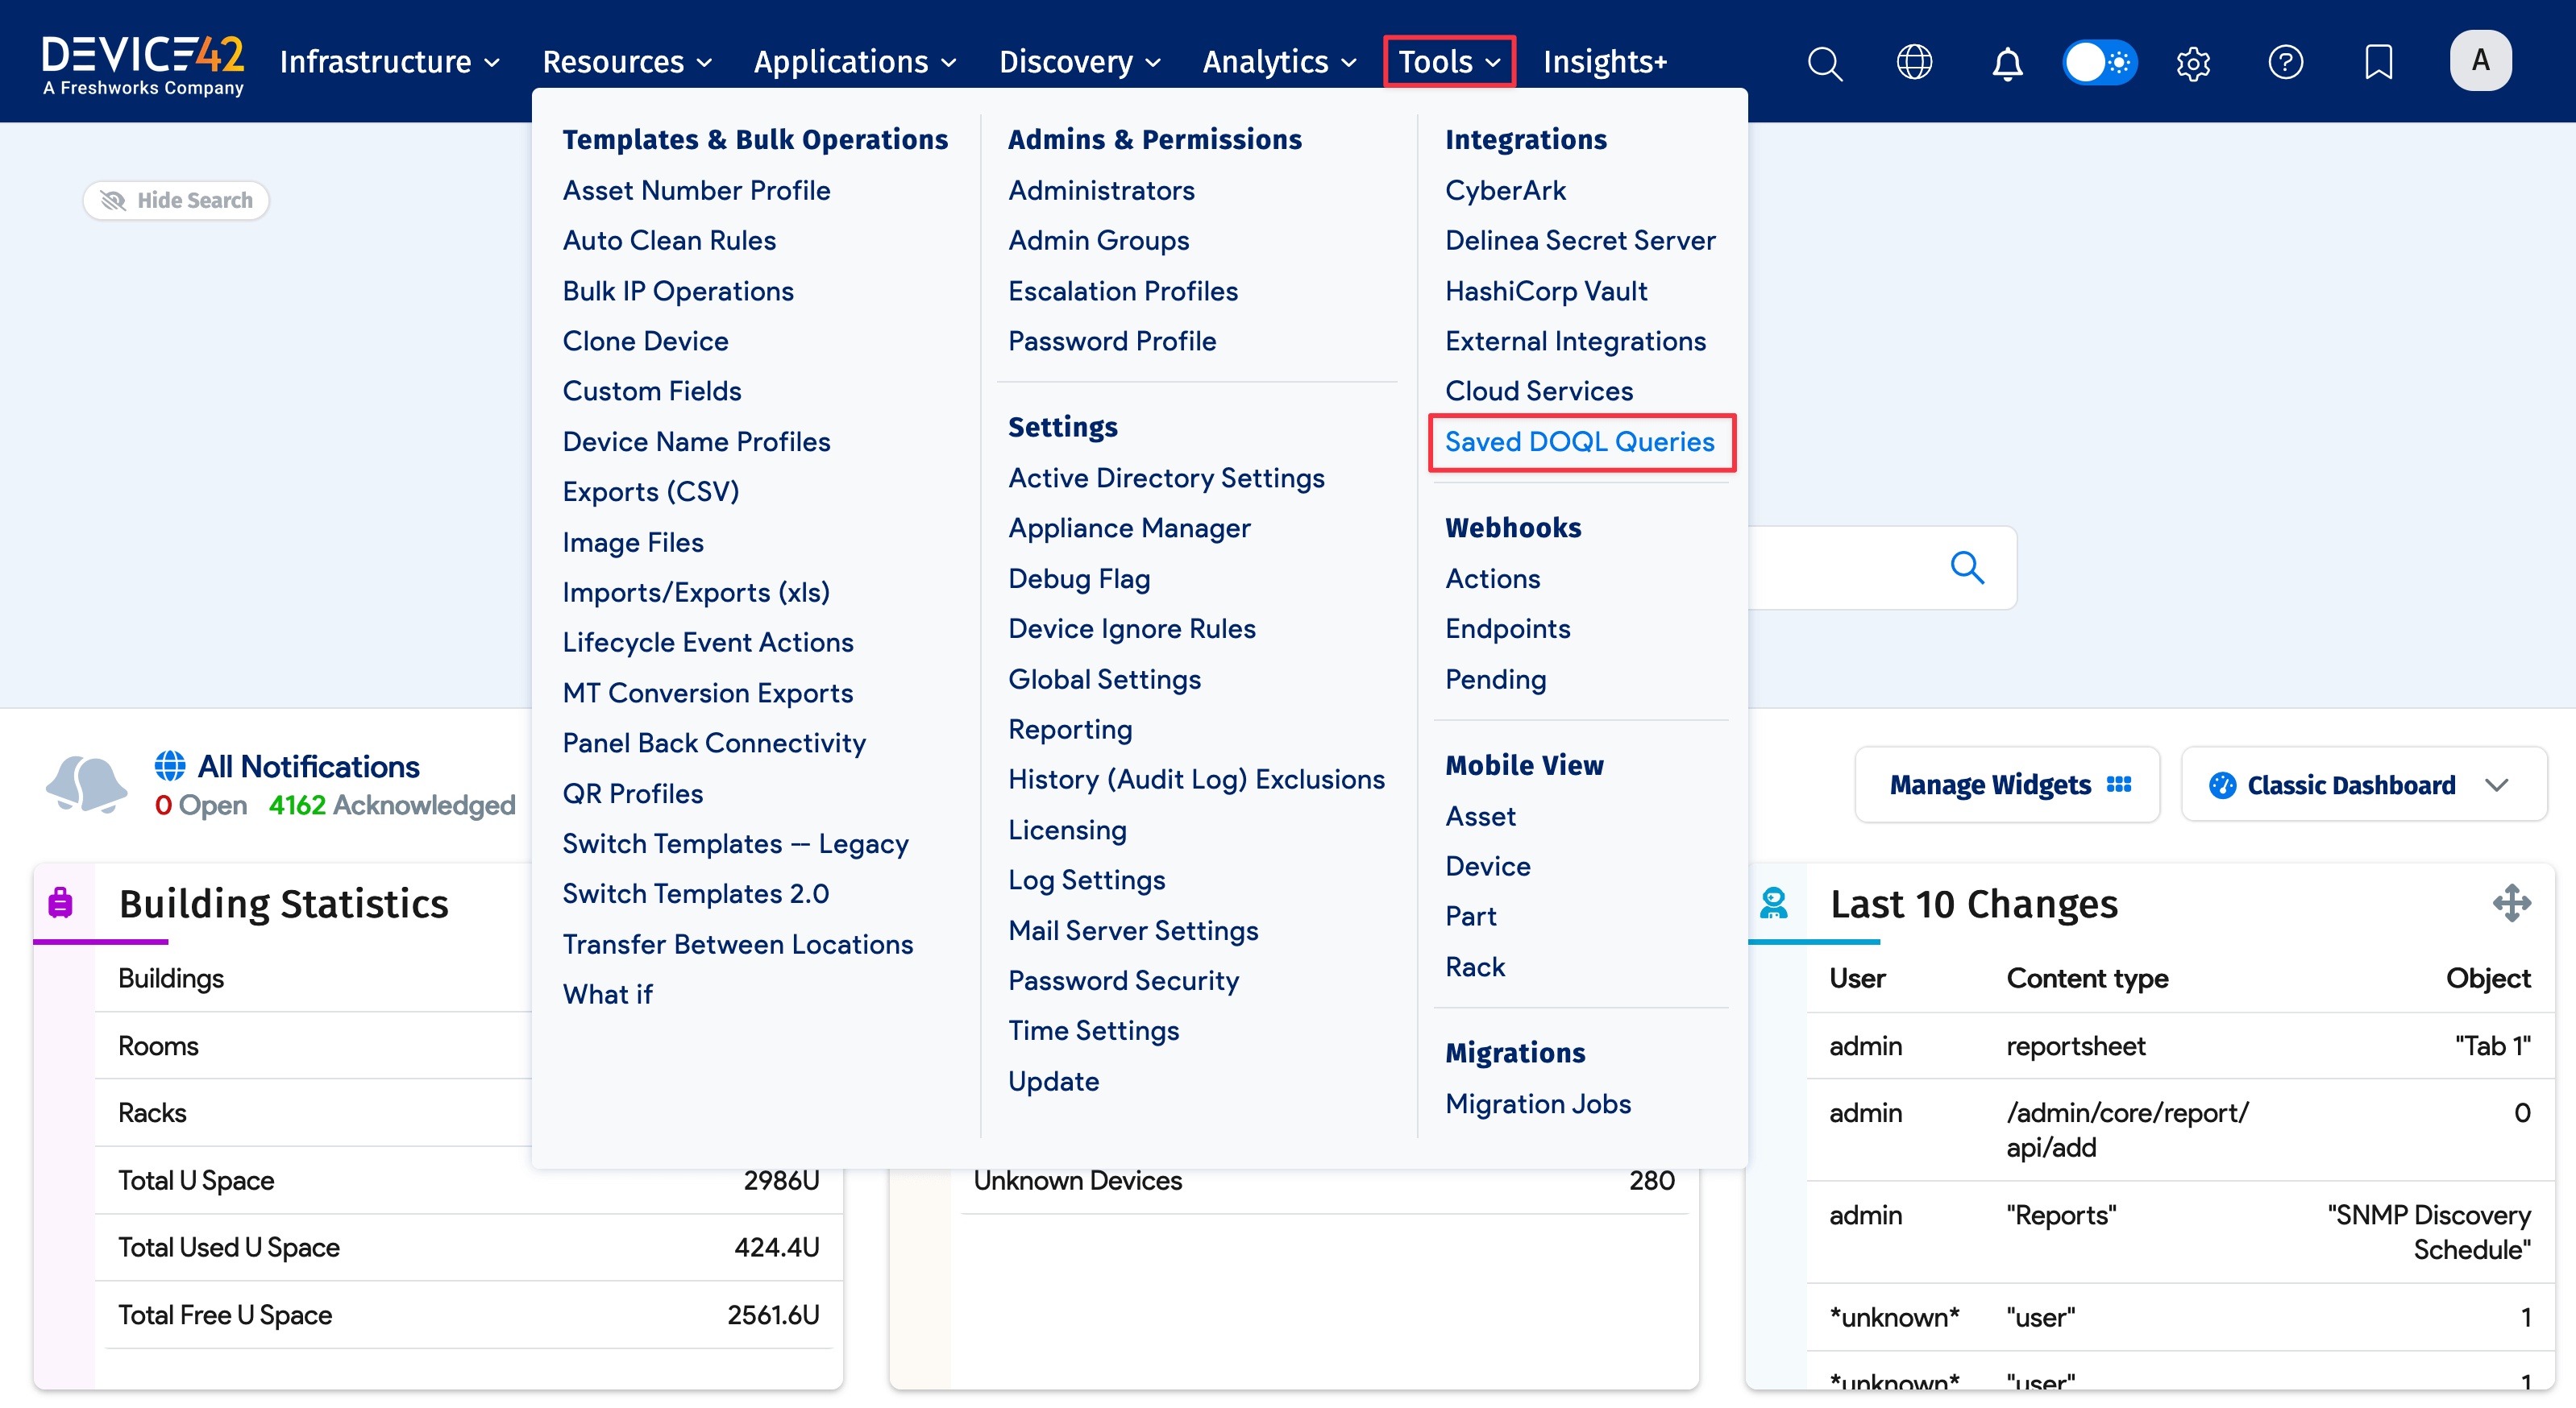Click the settings gear icon
Screen dimensions: 2576x1408
click(x=2193, y=63)
